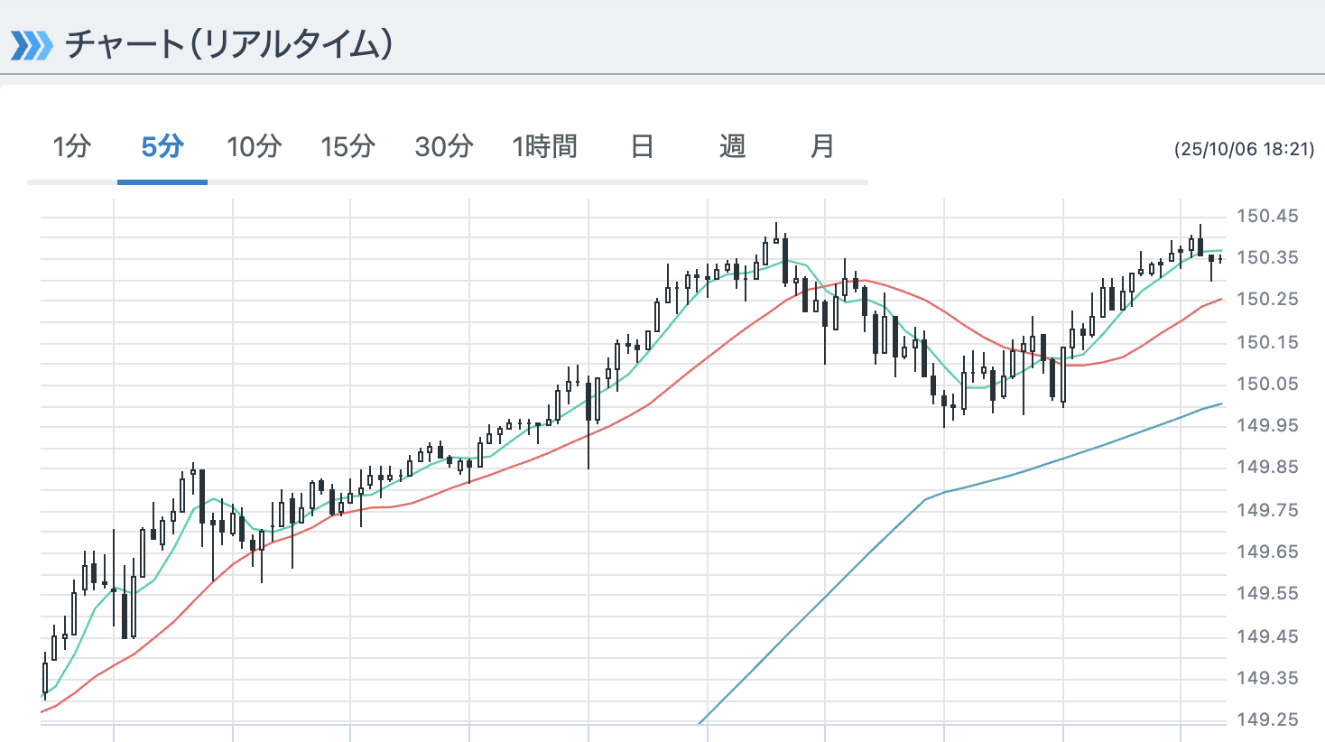
Task: Click the 150.45 price axis label
Action: tap(1267, 216)
